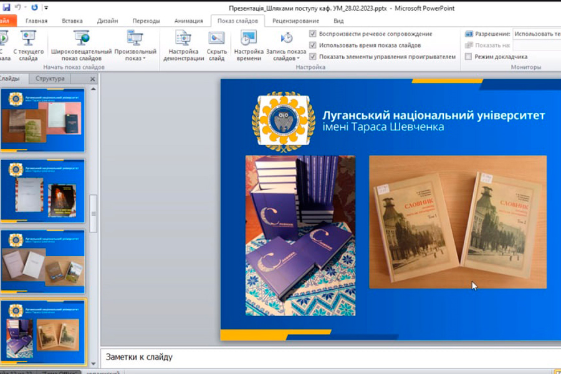Switch to the Анимация ribbon tab

188,21
